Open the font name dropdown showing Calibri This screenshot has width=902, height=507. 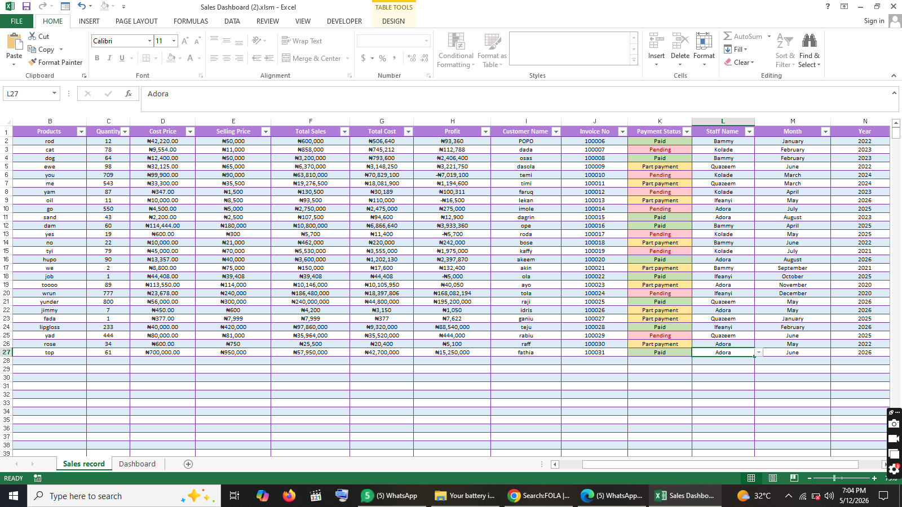click(x=150, y=41)
